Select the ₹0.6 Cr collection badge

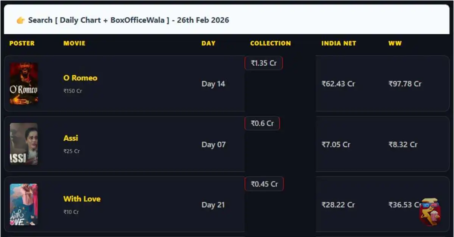[262, 123]
